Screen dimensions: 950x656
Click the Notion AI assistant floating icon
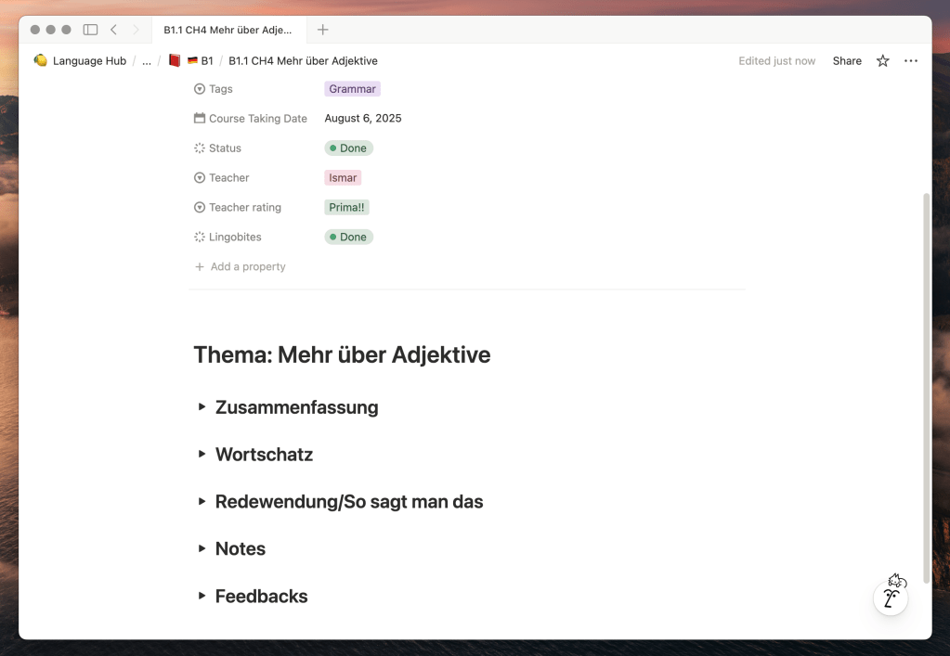(x=891, y=597)
